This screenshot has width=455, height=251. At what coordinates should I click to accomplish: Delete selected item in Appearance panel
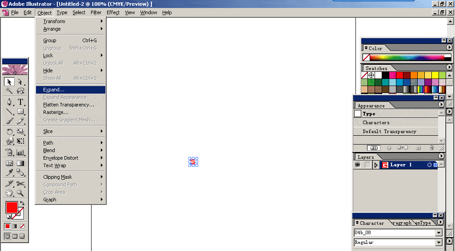[x=432, y=148]
